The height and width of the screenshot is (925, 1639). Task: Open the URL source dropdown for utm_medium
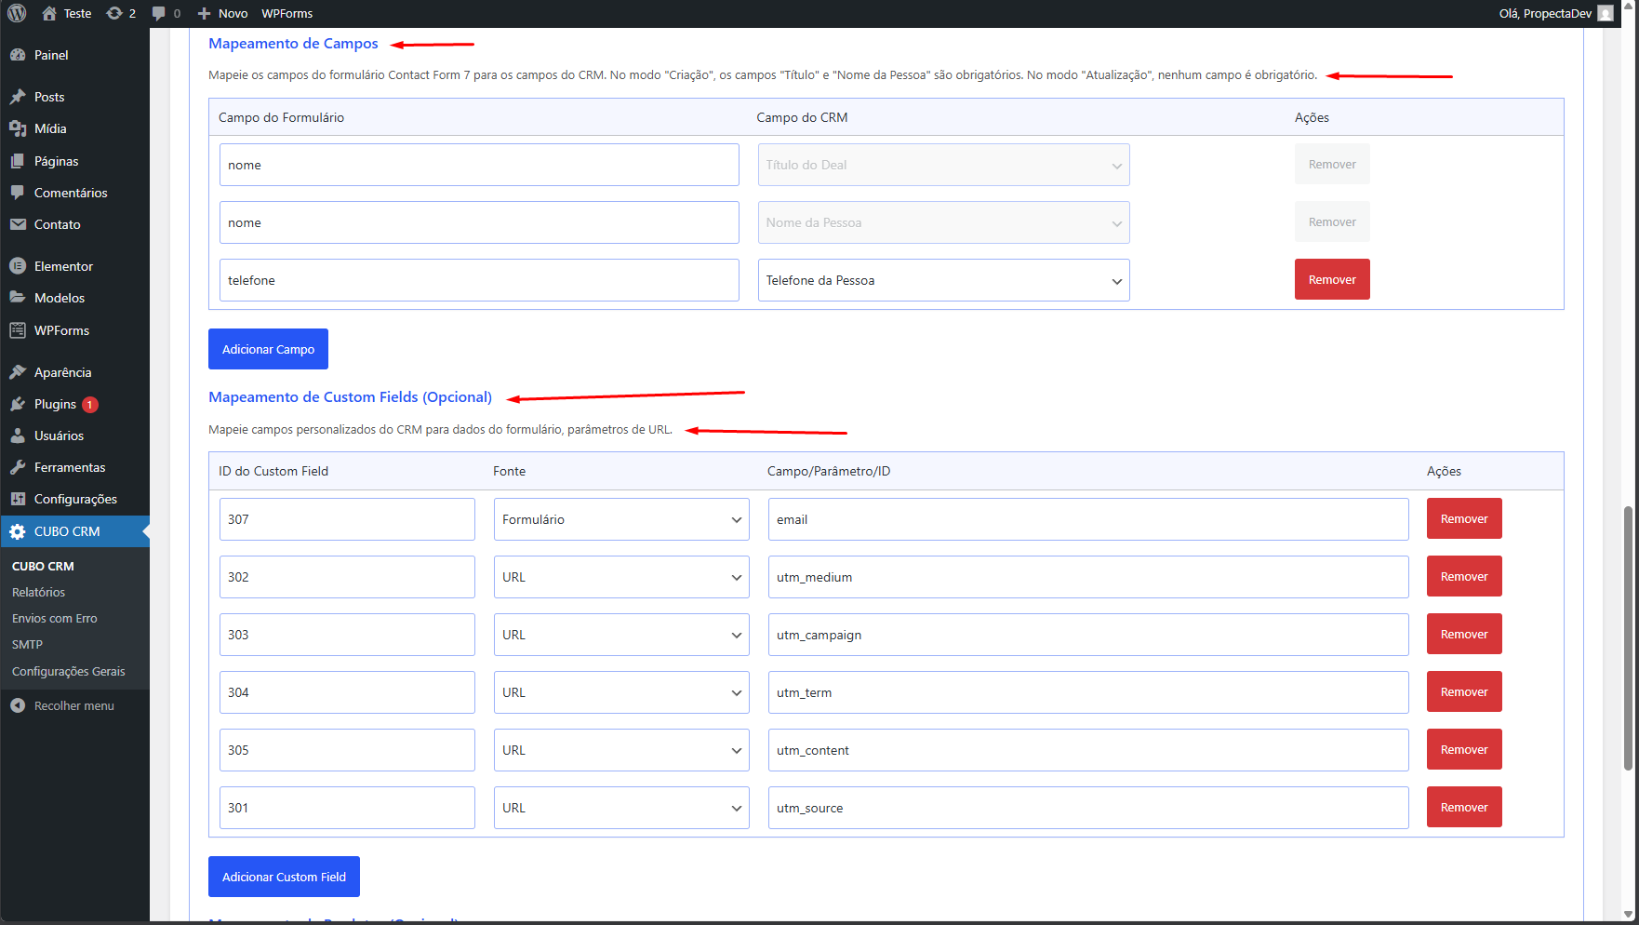click(x=620, y=577)
